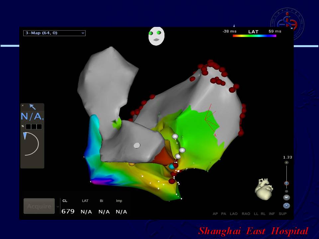This screenshot has width=319, height=239.
Task: Click the upper heart view icon
Action: coord(286,198)
